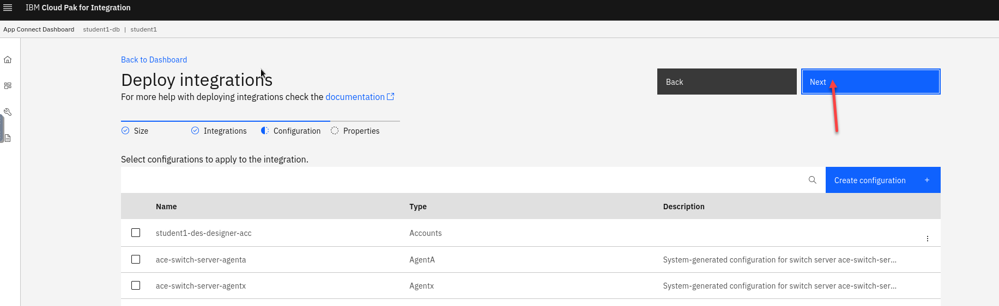Screen dimensions: 999x306
Task: Open the document sidebar icon
Action: point(8,138)
